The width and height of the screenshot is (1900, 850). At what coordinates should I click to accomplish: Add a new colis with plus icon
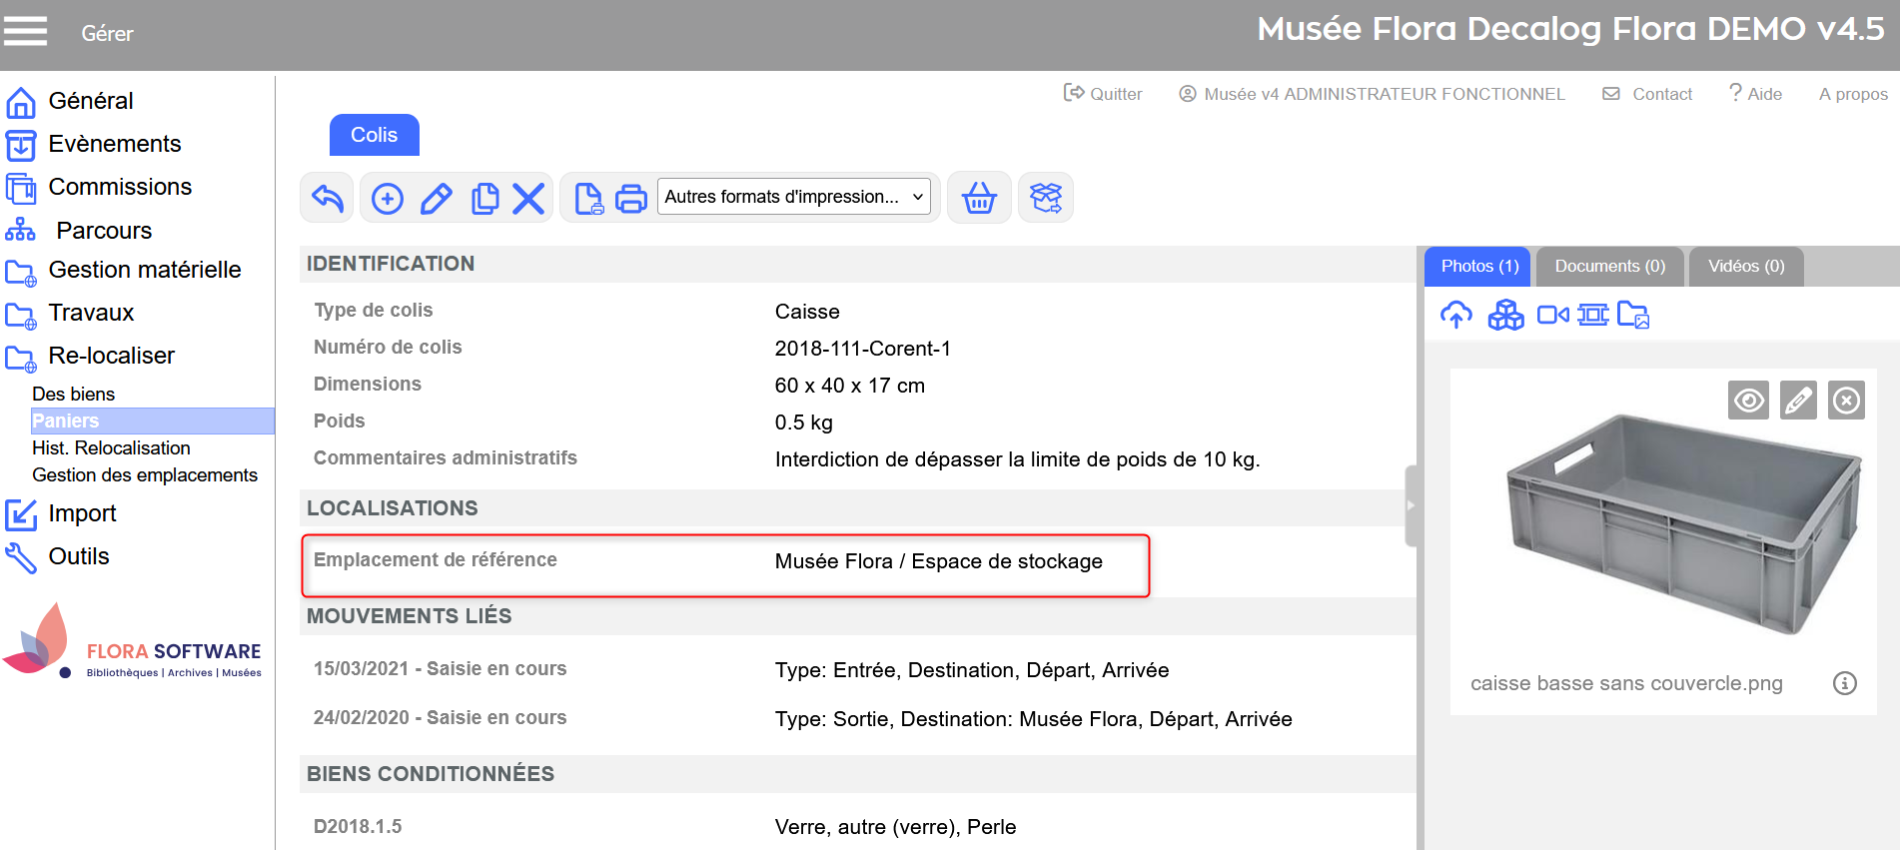pos(388,199)
